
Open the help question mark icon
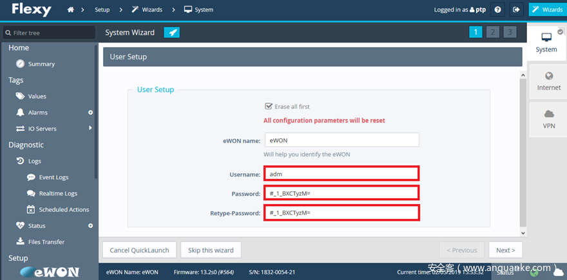tap(497, 10)
